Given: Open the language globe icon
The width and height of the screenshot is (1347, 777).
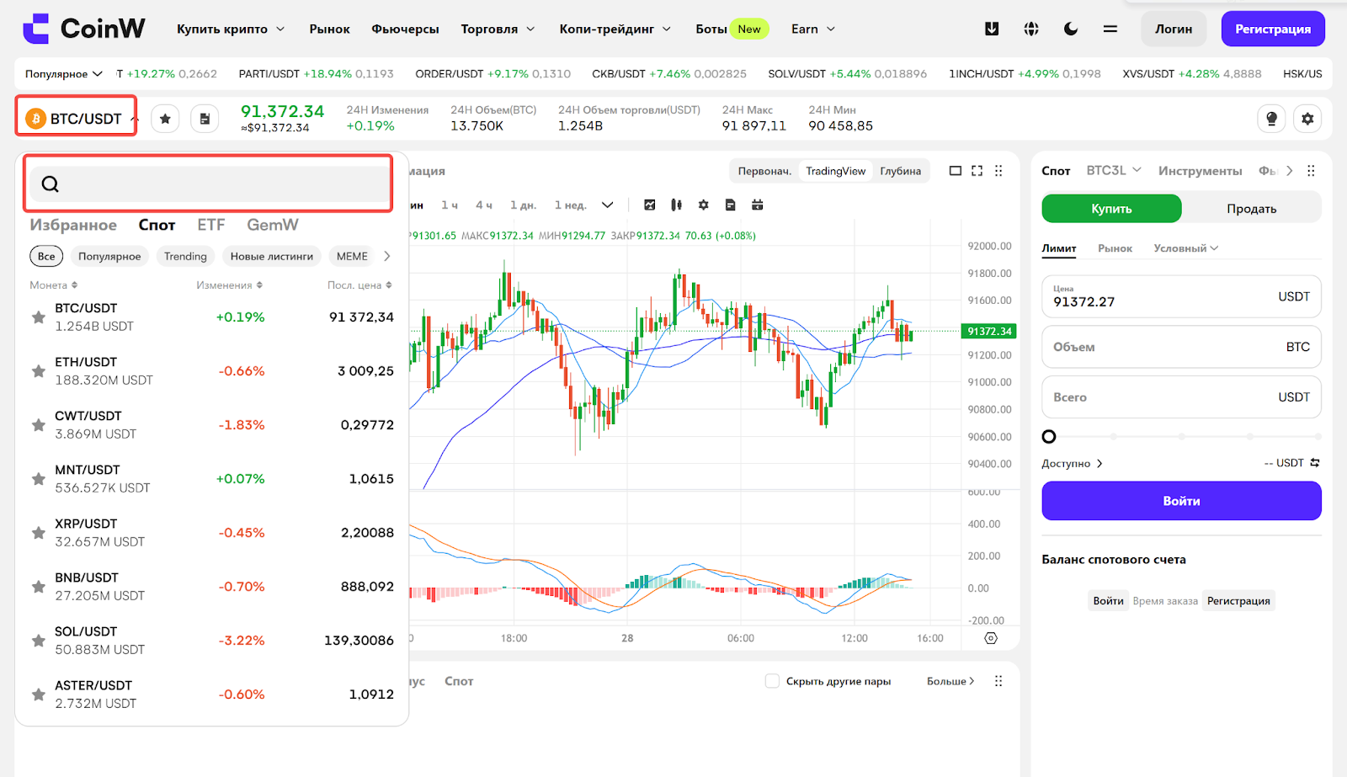Looking at the screenshot, I should 1031,29.
